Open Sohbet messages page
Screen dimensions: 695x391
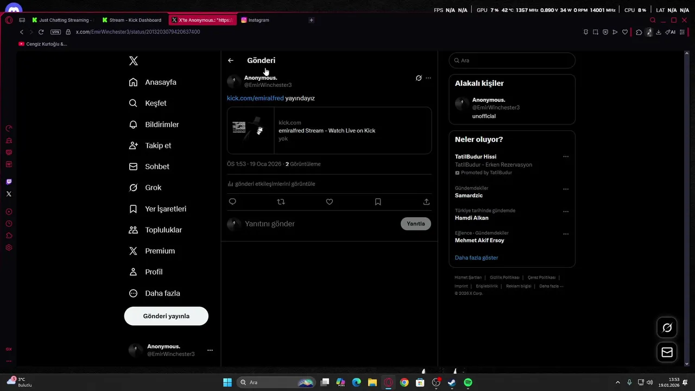pos(149,167)
